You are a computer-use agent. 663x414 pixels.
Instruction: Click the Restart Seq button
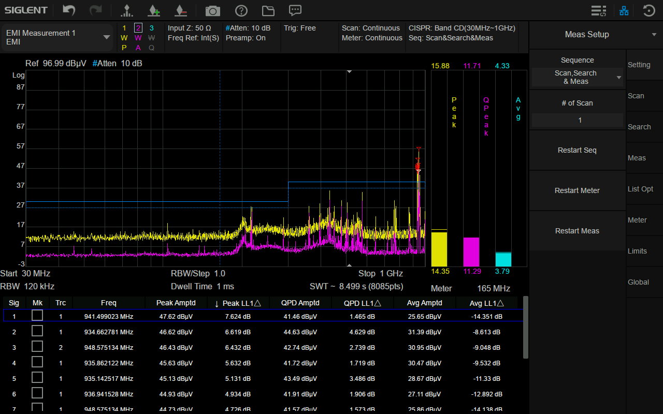pos(578,150)
